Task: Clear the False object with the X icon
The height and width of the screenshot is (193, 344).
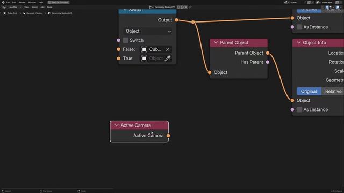Action: click(x=168, y=49)
